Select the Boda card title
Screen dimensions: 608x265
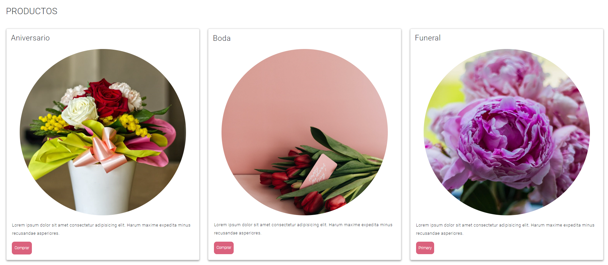[222, 38]
